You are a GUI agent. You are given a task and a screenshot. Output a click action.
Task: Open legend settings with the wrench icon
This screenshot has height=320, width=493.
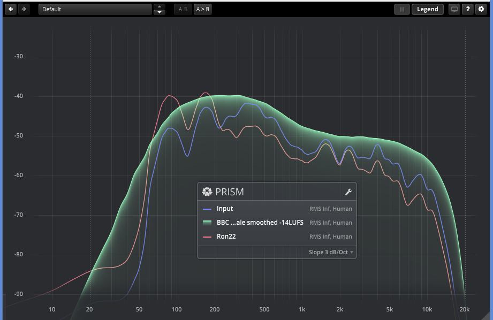click(x=347, y=192)
